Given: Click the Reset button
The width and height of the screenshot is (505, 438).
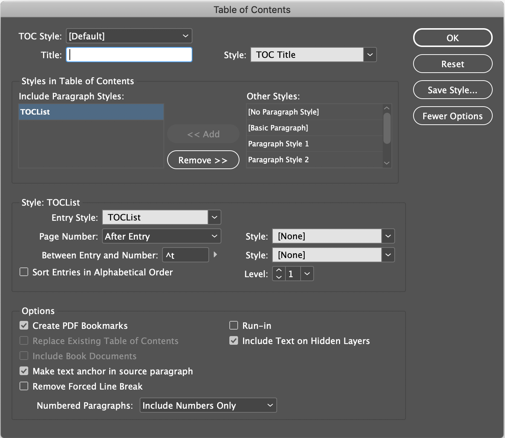Looking at the screenshot, I should (453, 64).
